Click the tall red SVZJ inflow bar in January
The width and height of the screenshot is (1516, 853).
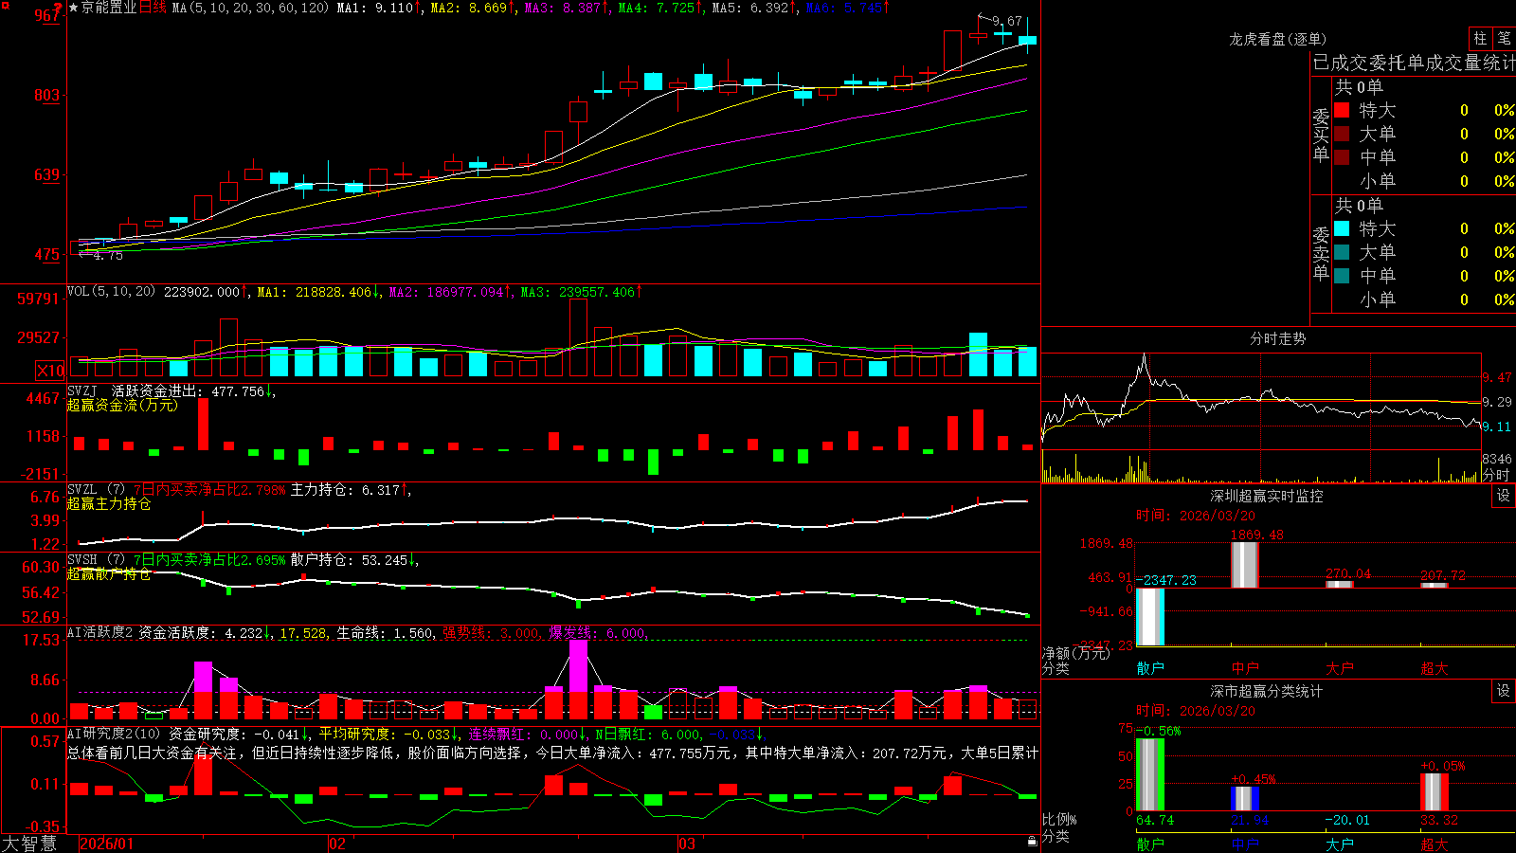tap(203, 424)
